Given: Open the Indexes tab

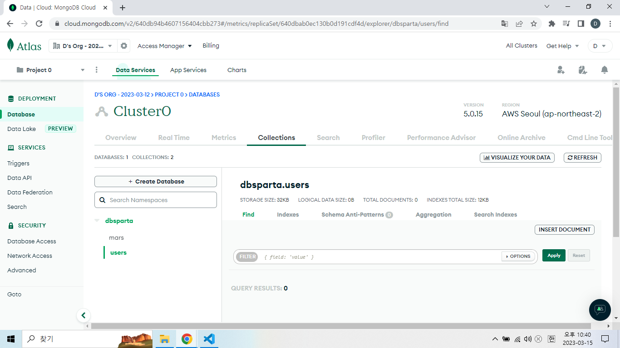Looking at the screenshot, I should (x=288, y=214).
